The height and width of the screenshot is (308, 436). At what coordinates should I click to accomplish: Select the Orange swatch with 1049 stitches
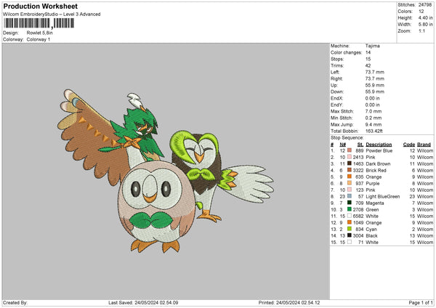point(350,222)
